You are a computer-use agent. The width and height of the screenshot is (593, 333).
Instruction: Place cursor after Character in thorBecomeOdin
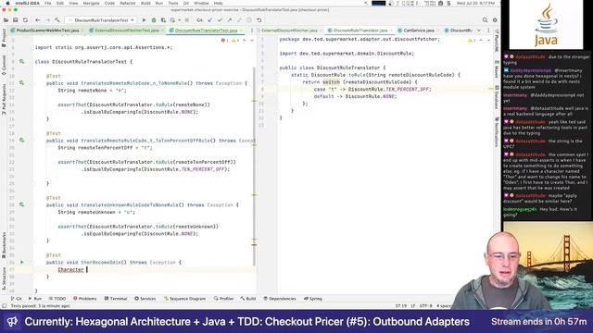pos(86,269)
